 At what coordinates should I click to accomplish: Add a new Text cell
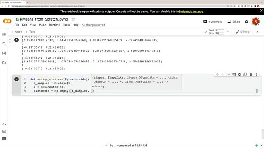[x=30, y=32]
